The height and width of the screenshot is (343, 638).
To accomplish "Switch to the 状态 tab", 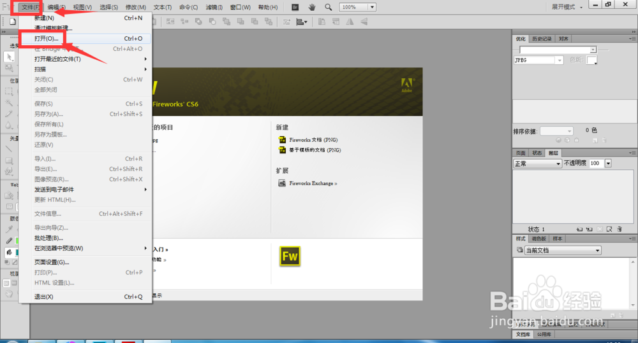I will (537, 153).
